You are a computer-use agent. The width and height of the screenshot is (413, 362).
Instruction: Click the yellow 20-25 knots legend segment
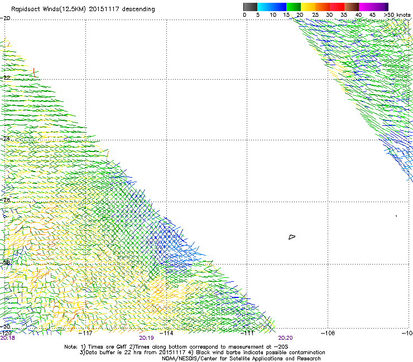tap(308, 7)
